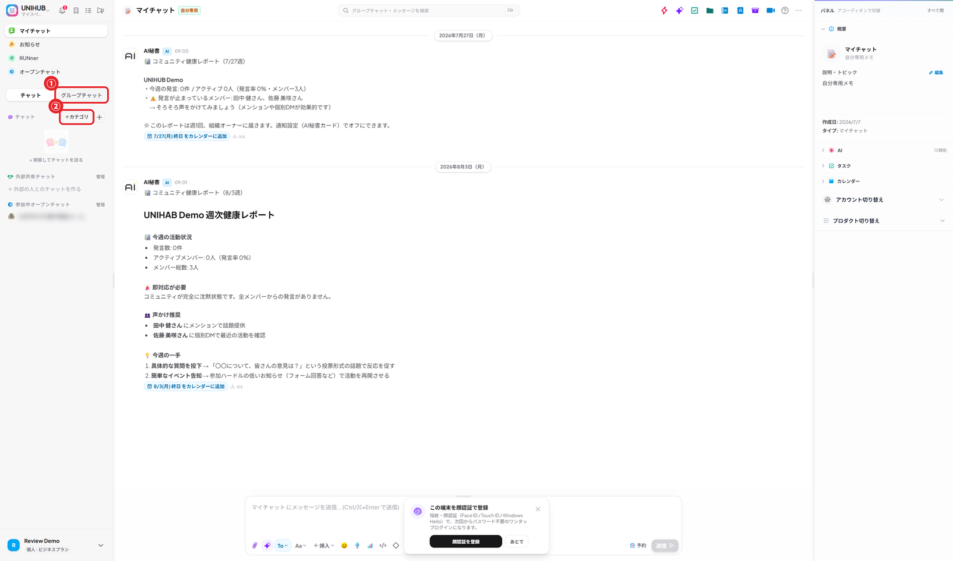Open bookmarks from the sidebar header
The image size is (953, 561).
76,11
